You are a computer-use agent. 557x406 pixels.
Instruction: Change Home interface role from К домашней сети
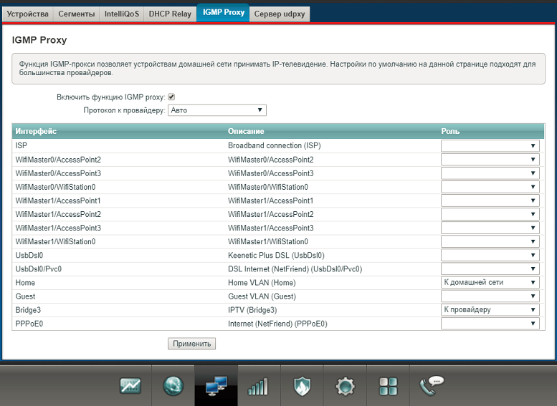490,283
